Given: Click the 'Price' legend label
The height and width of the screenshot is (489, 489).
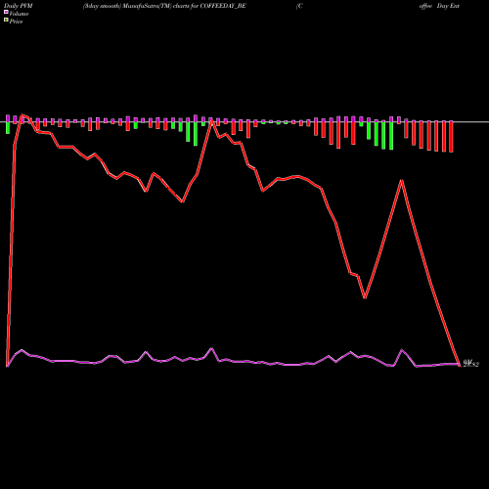Looking at the screenshot, I should [16, 22].
